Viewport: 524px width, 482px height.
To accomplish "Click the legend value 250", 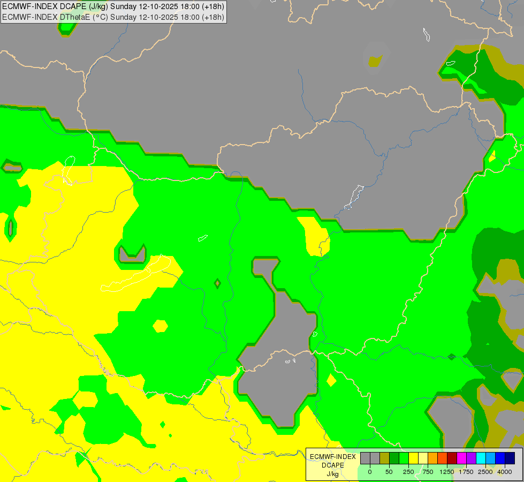I will (408, 472).
